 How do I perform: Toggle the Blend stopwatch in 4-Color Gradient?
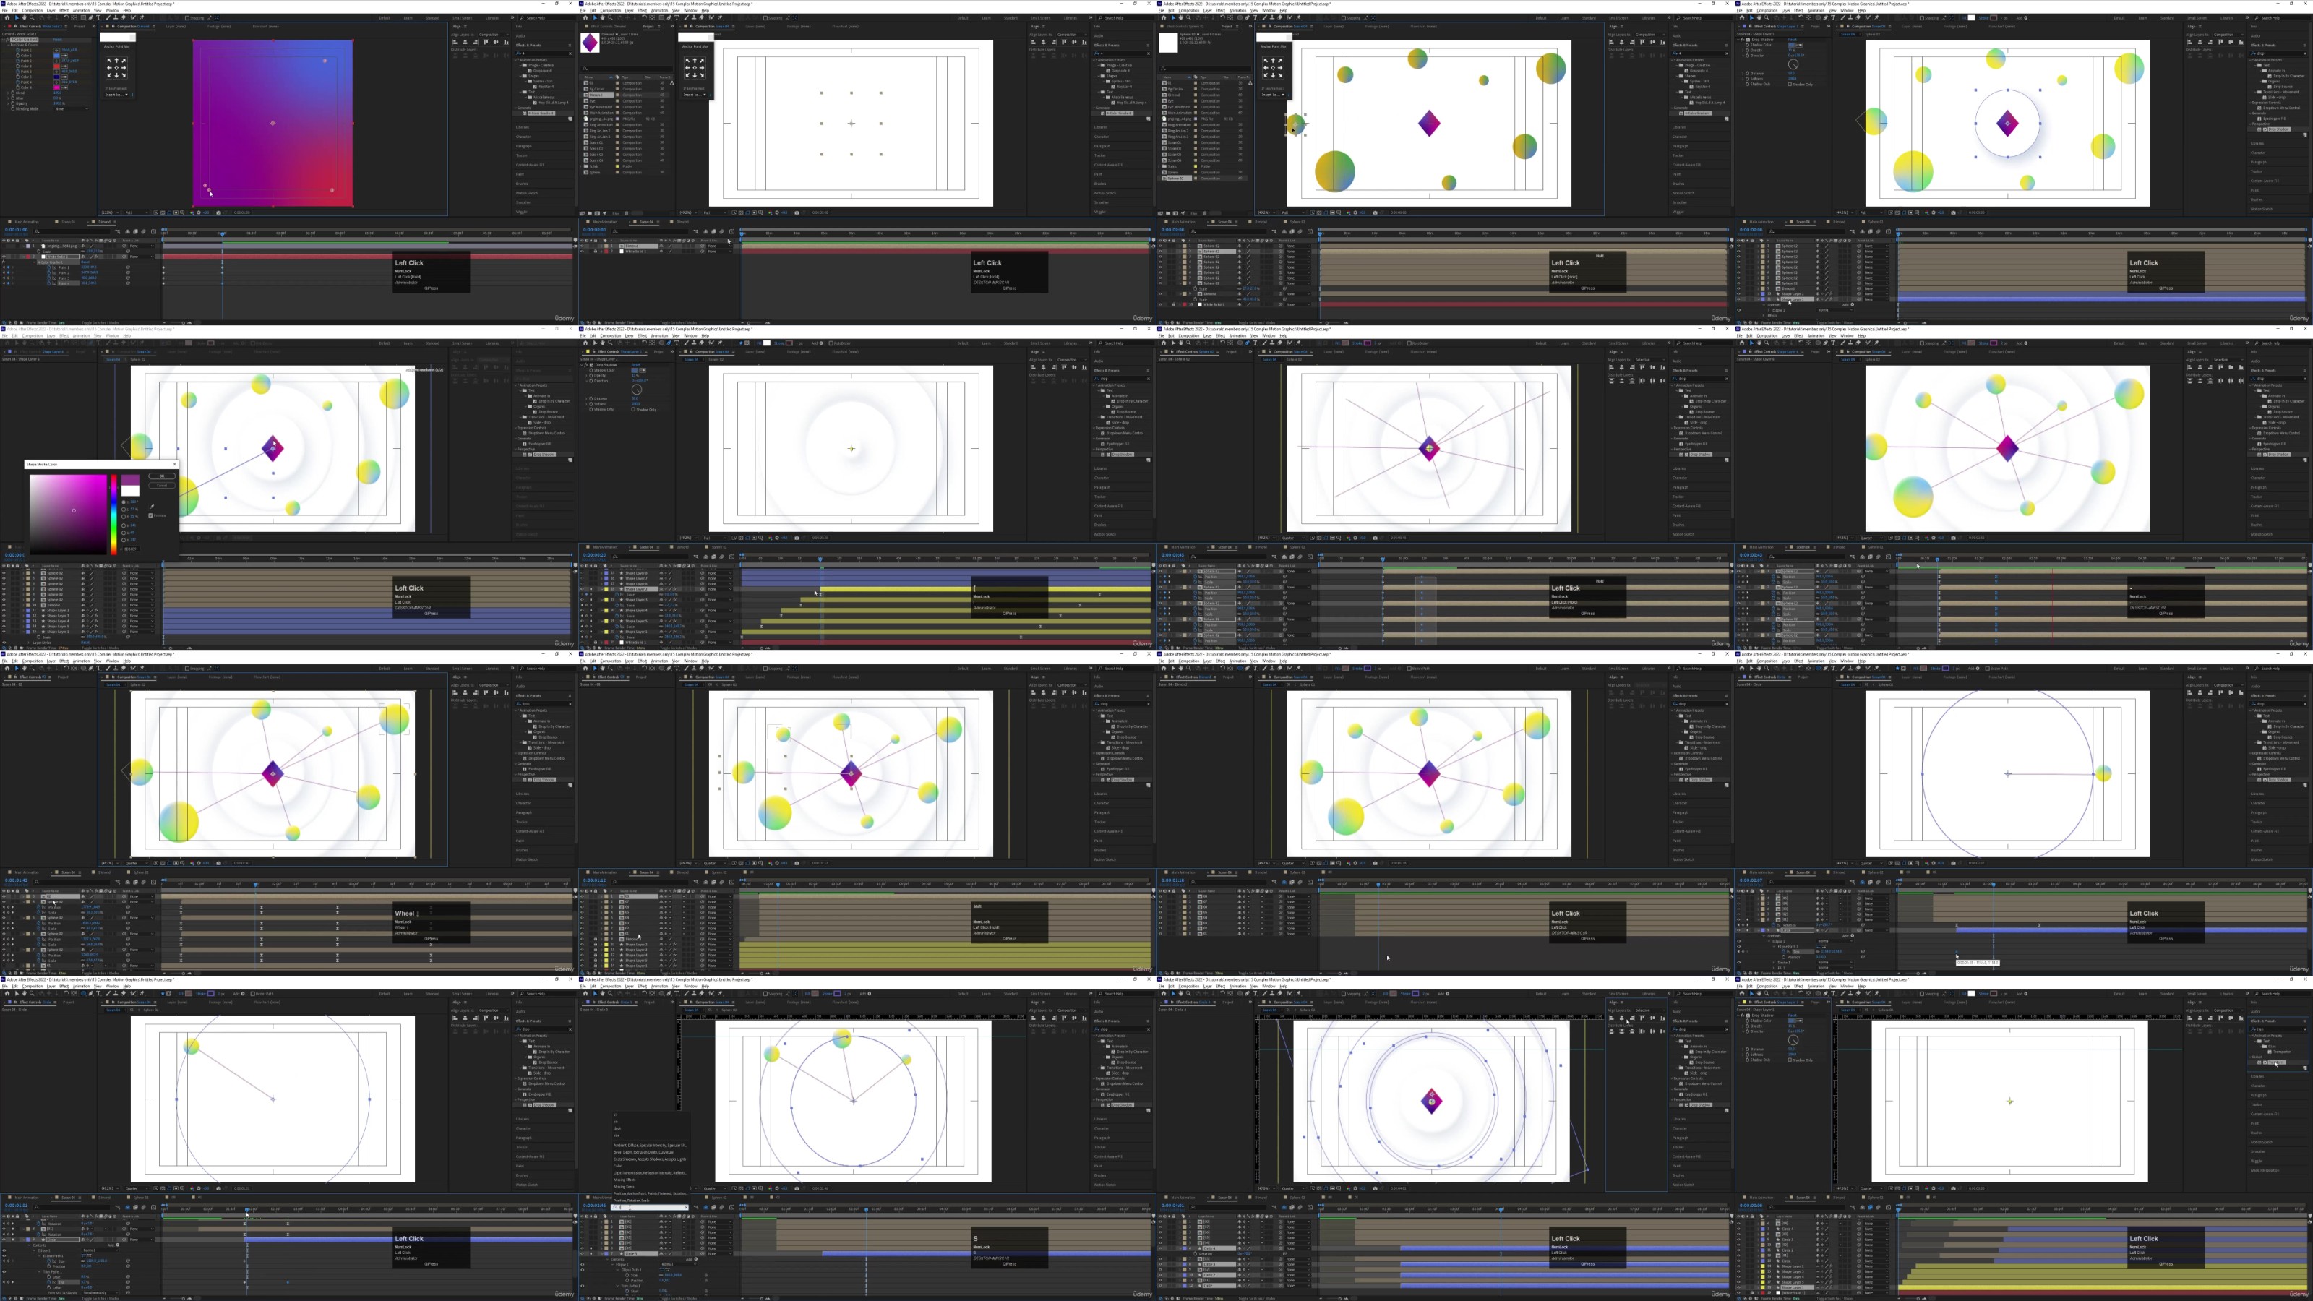point(12,93)
